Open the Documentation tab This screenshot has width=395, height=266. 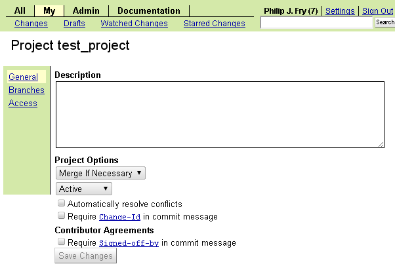(x=148, y=10)
